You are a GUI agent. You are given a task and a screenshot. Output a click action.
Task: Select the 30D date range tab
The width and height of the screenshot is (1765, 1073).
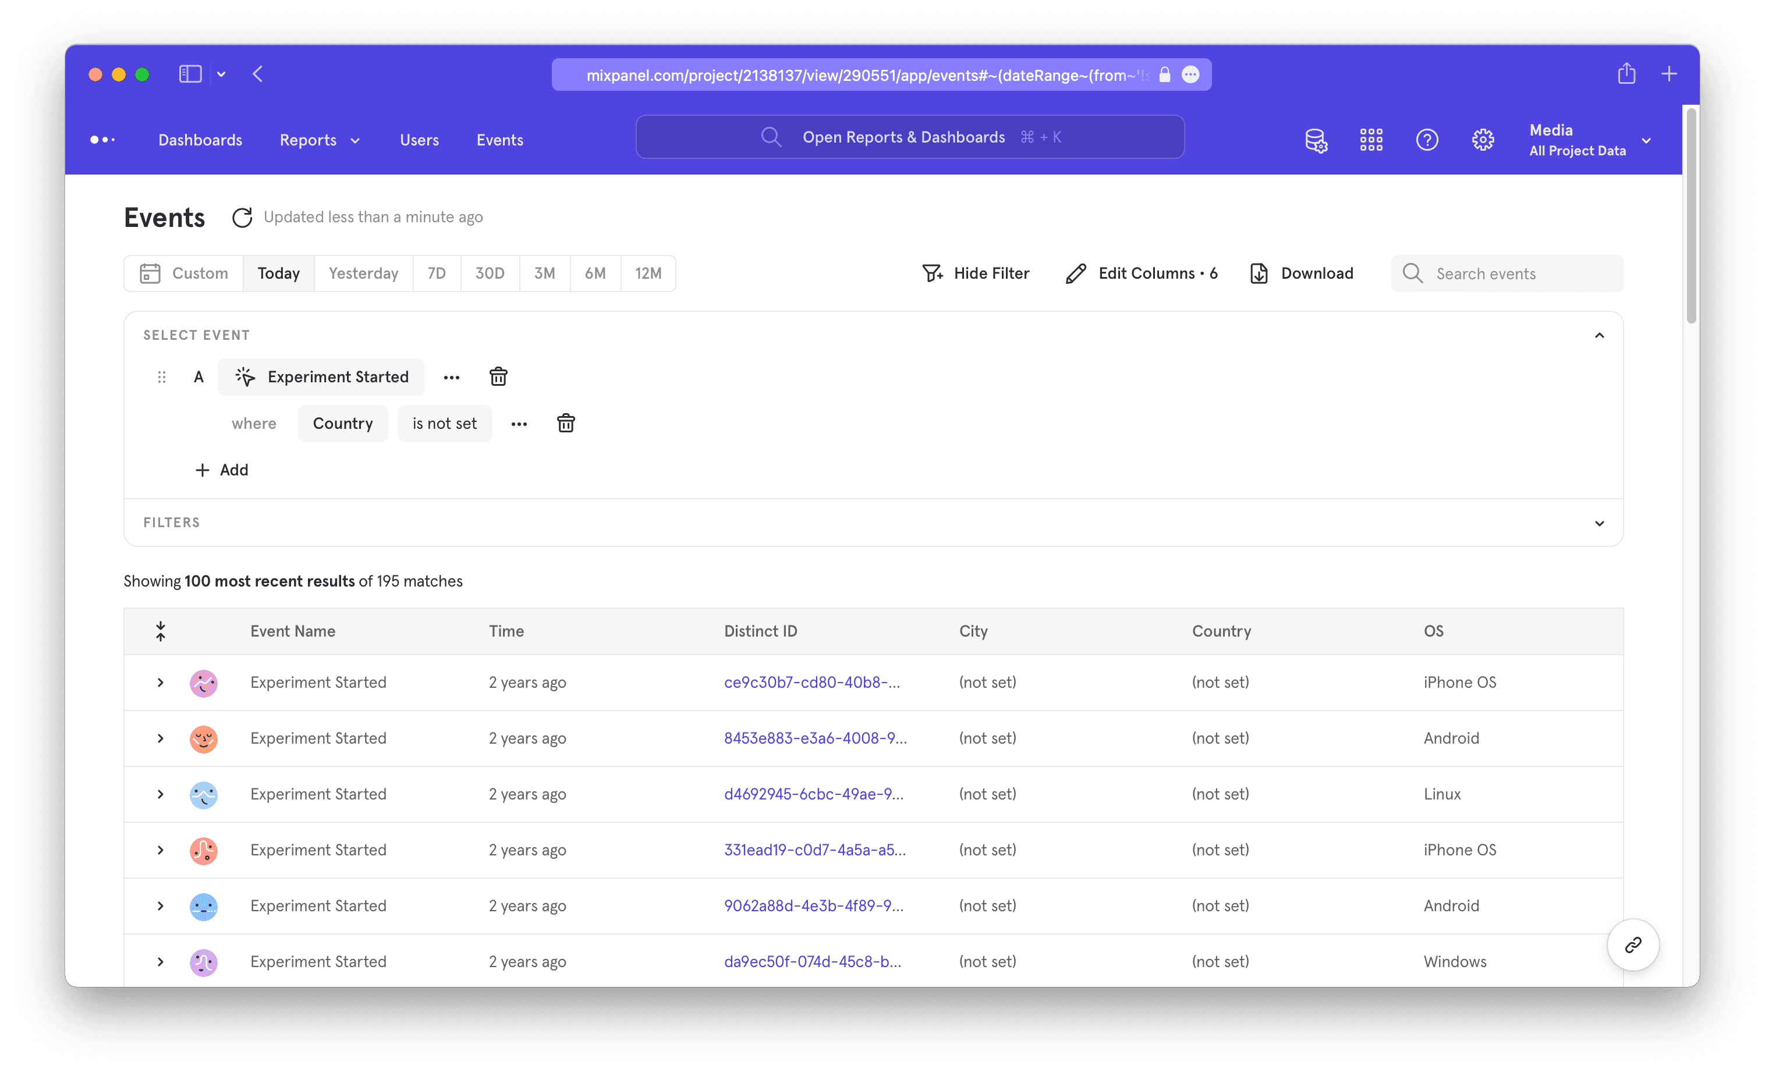click(x=490, y=273)
